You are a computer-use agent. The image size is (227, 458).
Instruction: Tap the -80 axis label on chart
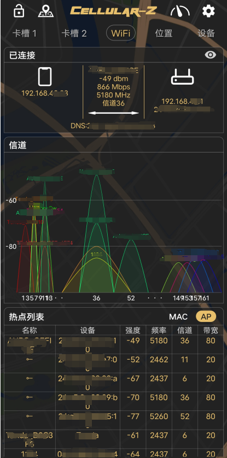click(x=11, y=246)
